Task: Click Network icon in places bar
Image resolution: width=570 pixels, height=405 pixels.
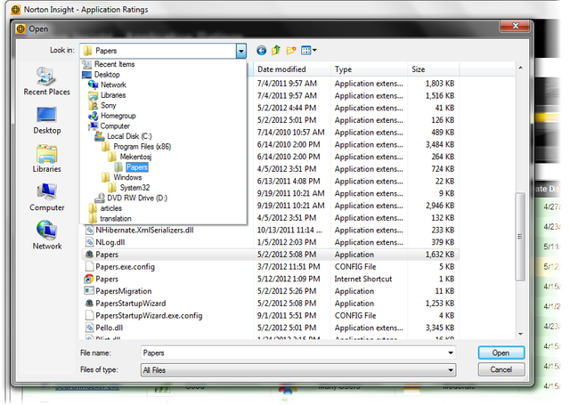Action: (47, 234)
